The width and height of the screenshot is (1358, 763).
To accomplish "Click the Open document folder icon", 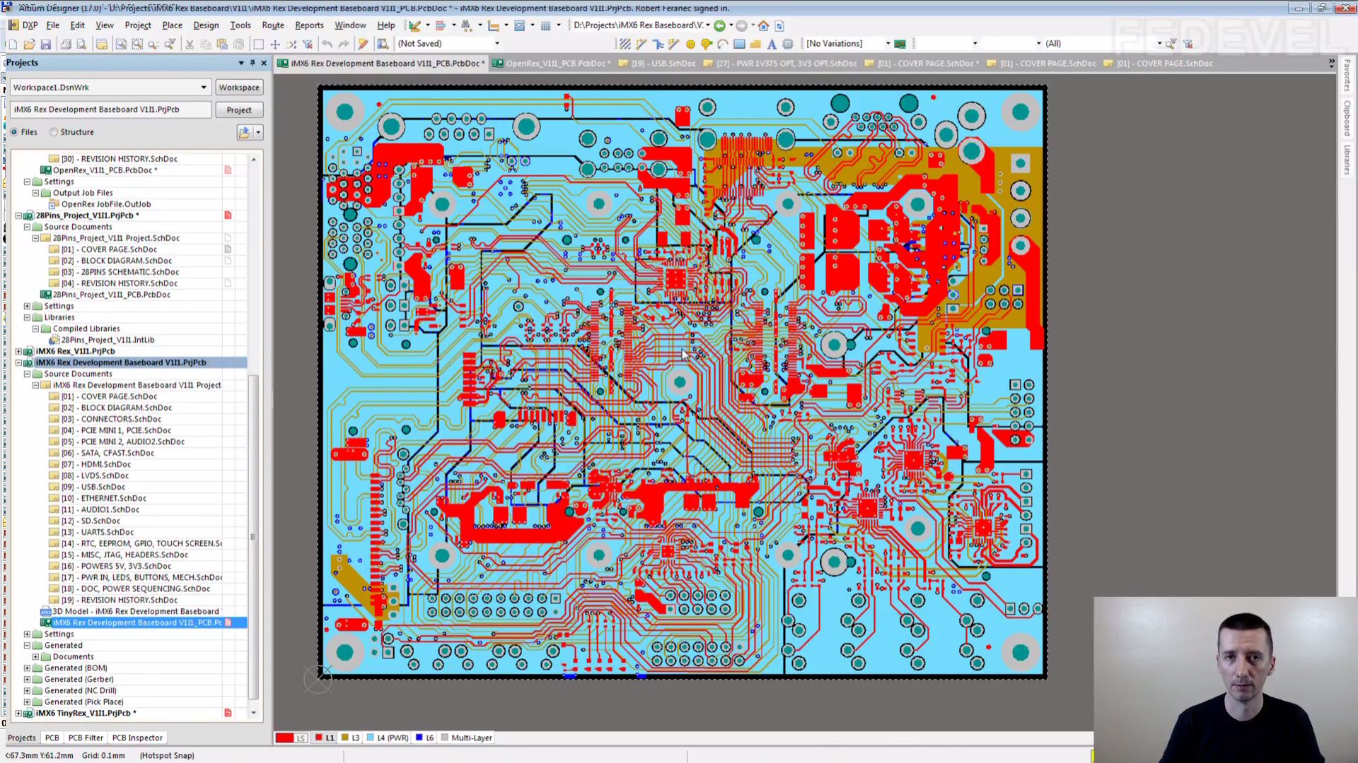I will click(29, 45).
